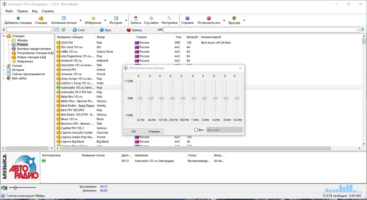Click the station list view icon beside search box
This screenshot has height=200, width=367.
(x=57, y=30)
